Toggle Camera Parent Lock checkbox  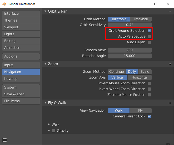tap(149, 116)
